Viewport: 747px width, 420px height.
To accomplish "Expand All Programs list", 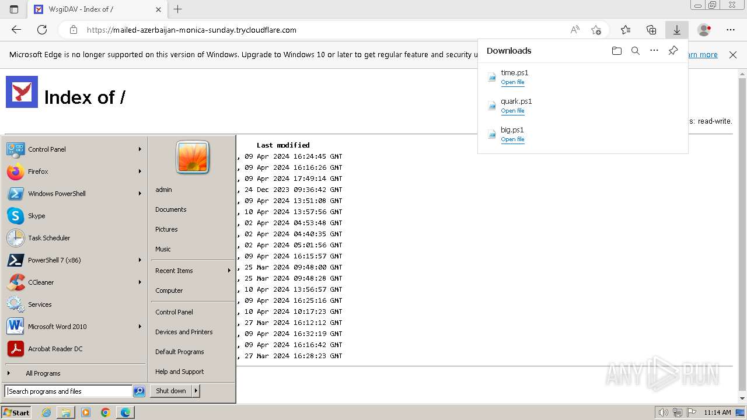I will (x=75, y=373).
